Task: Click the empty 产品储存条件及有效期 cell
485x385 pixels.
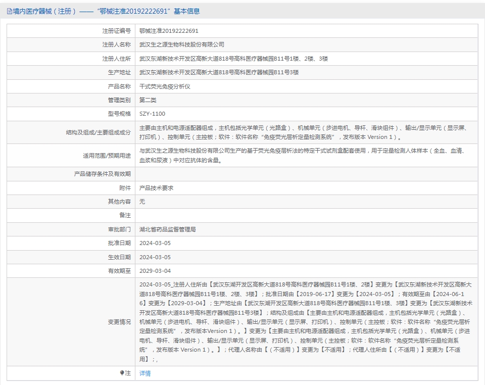Action: tap(307, 174)
